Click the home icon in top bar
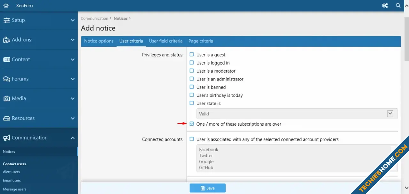This screenshot has width=409, height=194. pyautogui.click(x=6, y=5)
